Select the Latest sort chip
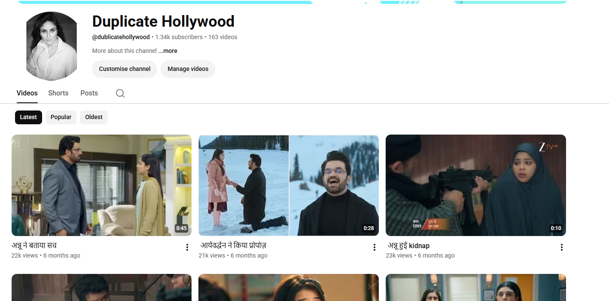609x301 pixels. point(28,117)
